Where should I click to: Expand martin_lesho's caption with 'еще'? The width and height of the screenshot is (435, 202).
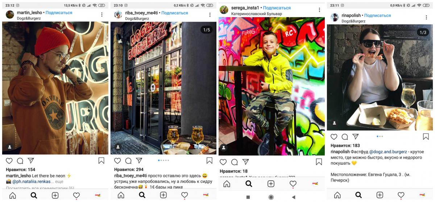[59, 181]
